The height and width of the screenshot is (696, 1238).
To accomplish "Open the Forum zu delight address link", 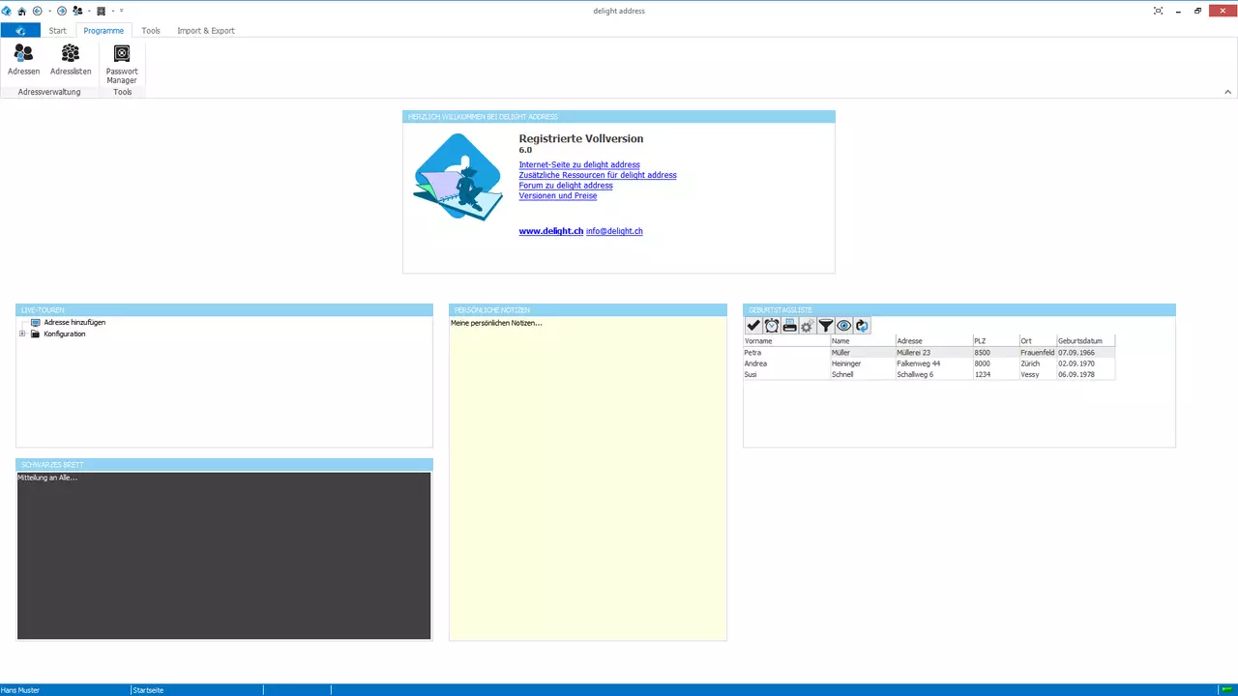I will pos(565,186).
